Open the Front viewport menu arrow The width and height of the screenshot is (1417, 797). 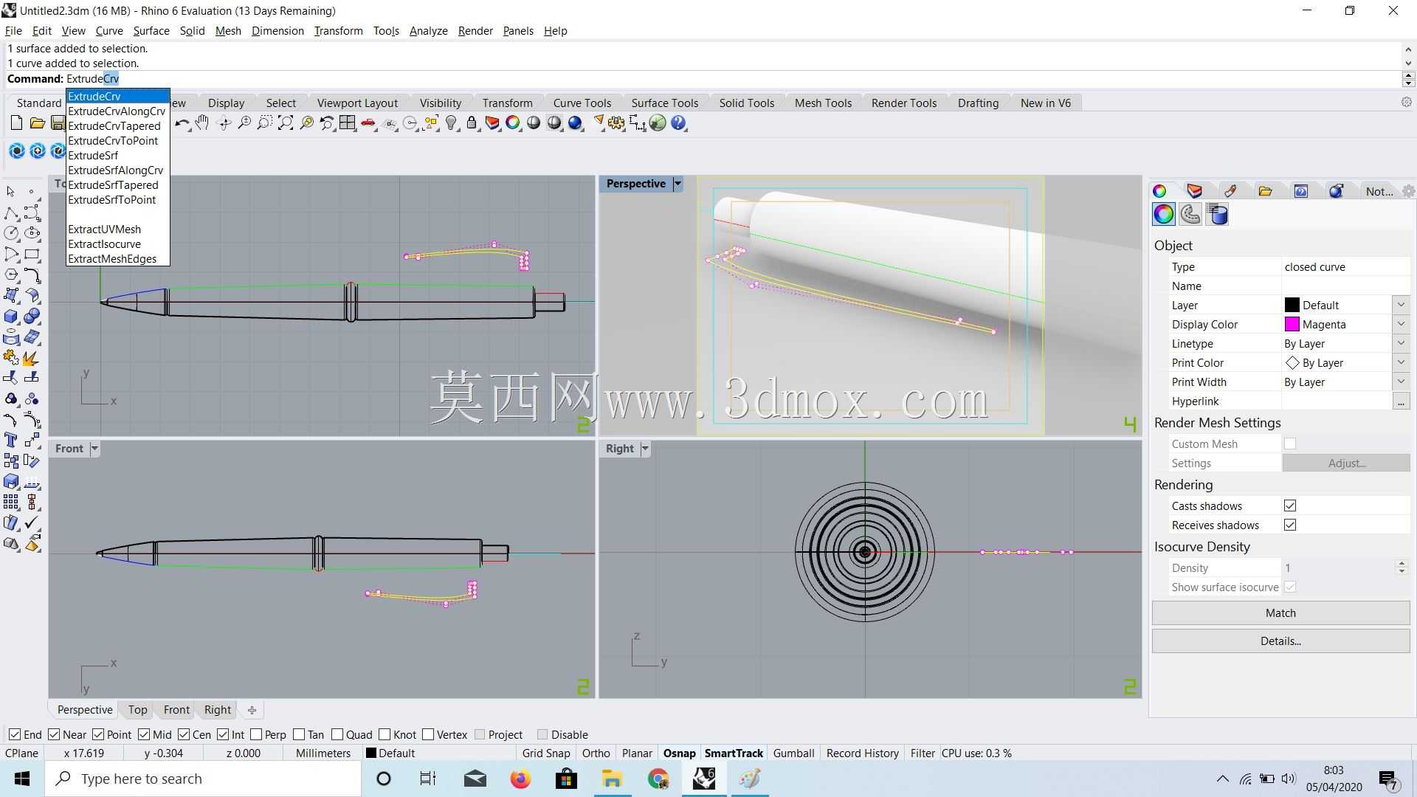coord(94,449)
